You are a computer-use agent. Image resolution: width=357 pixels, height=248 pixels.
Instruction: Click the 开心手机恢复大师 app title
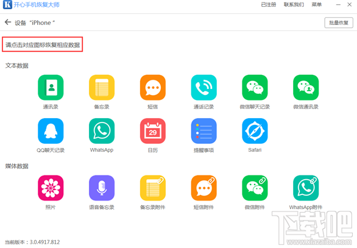pyautogui.click(x=37, y=4)
